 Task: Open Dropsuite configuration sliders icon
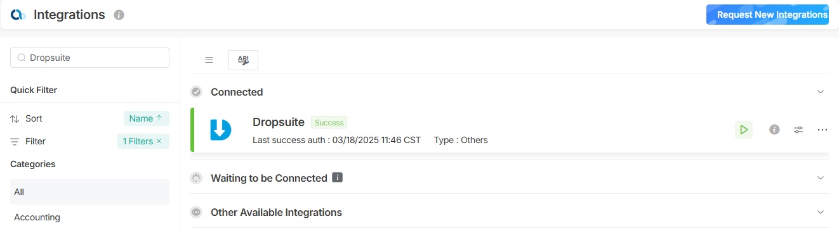click(x=798, y=130)
